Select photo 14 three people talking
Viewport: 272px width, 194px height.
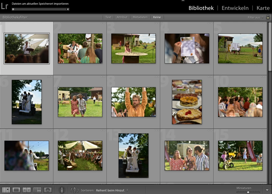[x=187, y=156]
